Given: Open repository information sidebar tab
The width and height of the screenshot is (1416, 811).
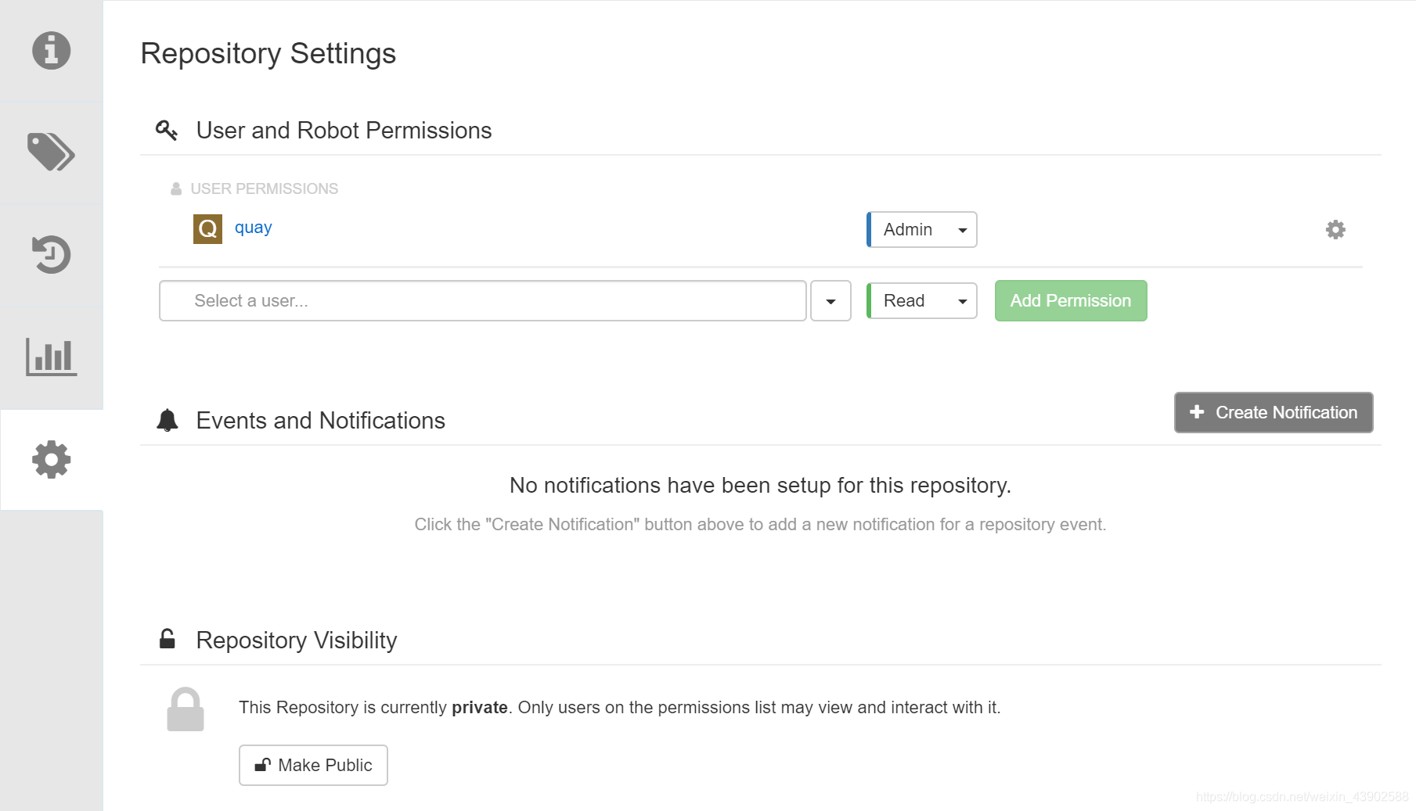Looking at the screenshot, I should [51, 51].
